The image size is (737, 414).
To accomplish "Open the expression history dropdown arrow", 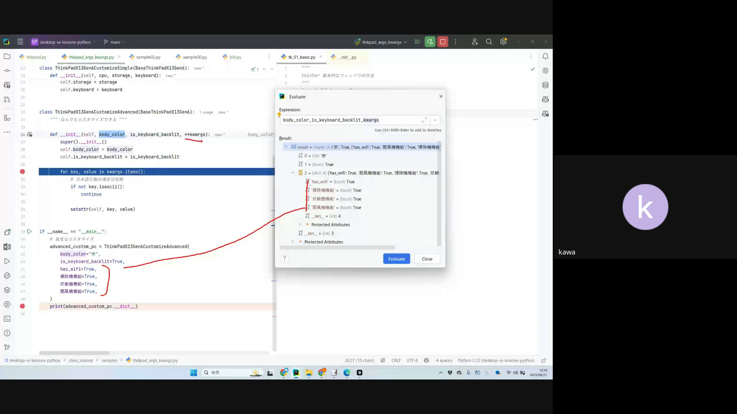I will (435, 120).
